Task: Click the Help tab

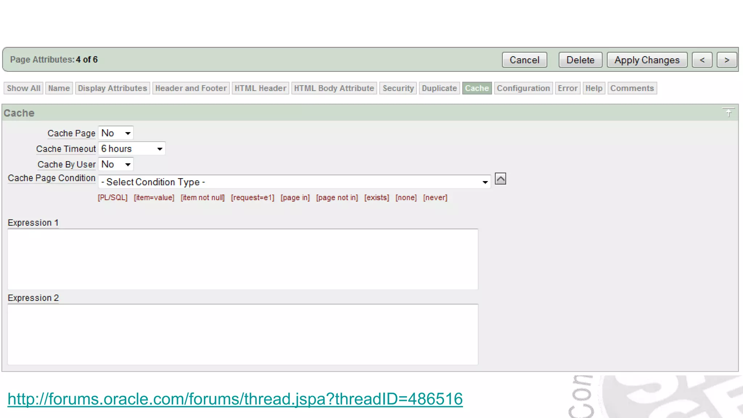Action: tap(594, 88)
